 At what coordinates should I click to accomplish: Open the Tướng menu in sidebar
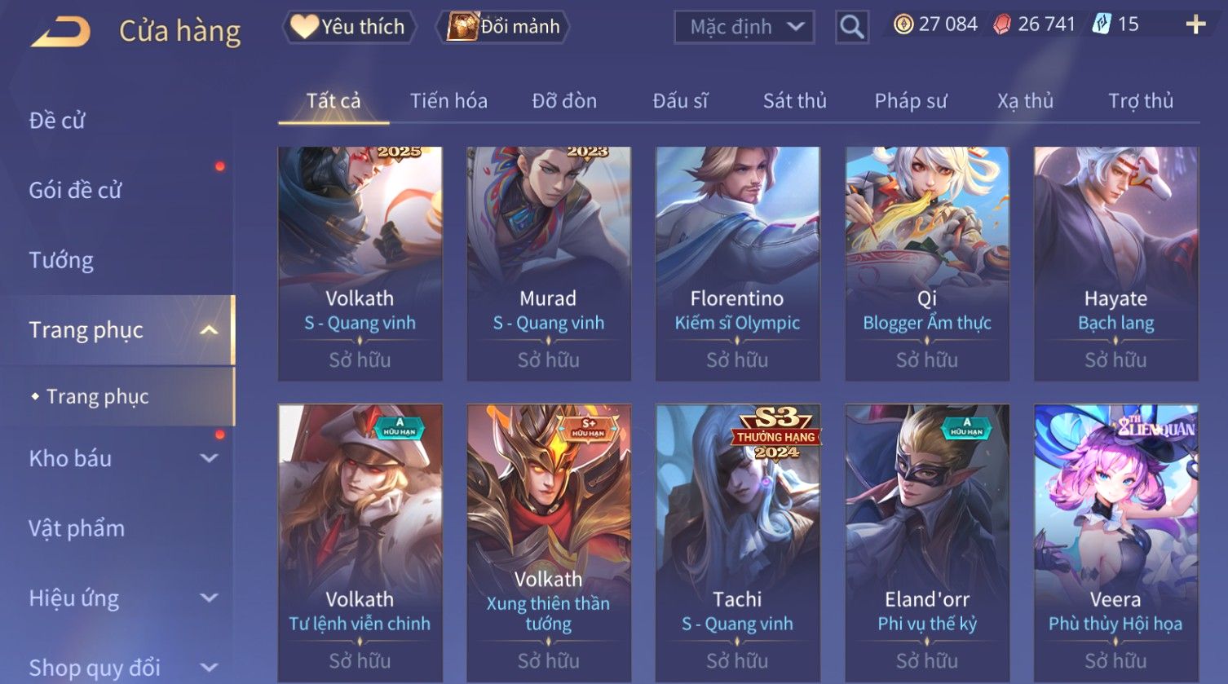click(x=61, y=260)
